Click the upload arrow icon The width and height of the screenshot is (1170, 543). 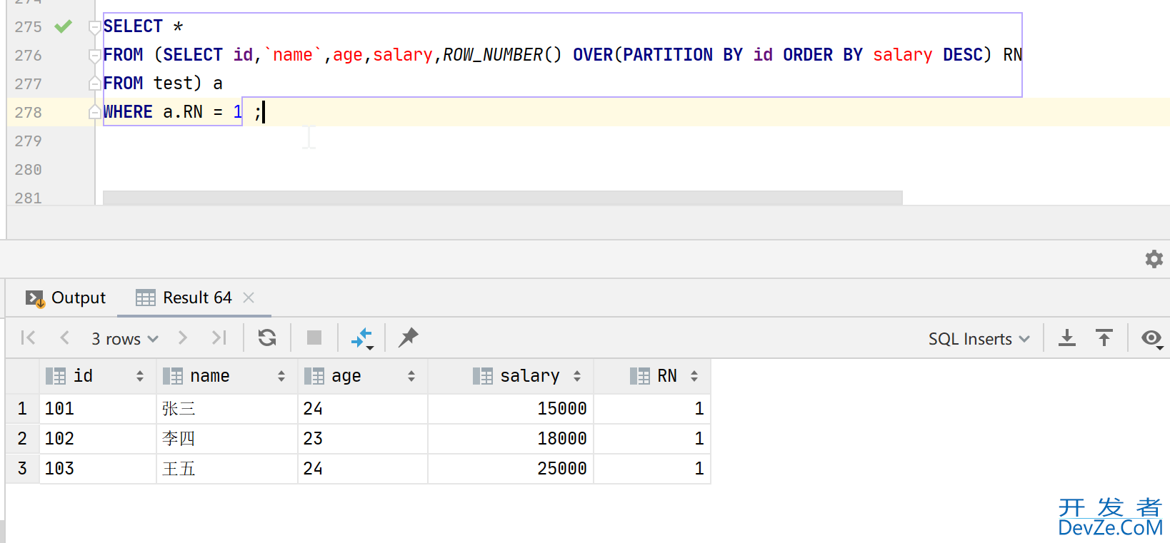(x=1104, y=338)
